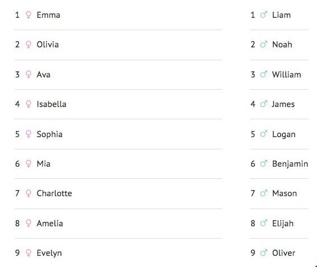
Task: Open the name Elijah
Action: pyautogui.click(x=283, y=224)
